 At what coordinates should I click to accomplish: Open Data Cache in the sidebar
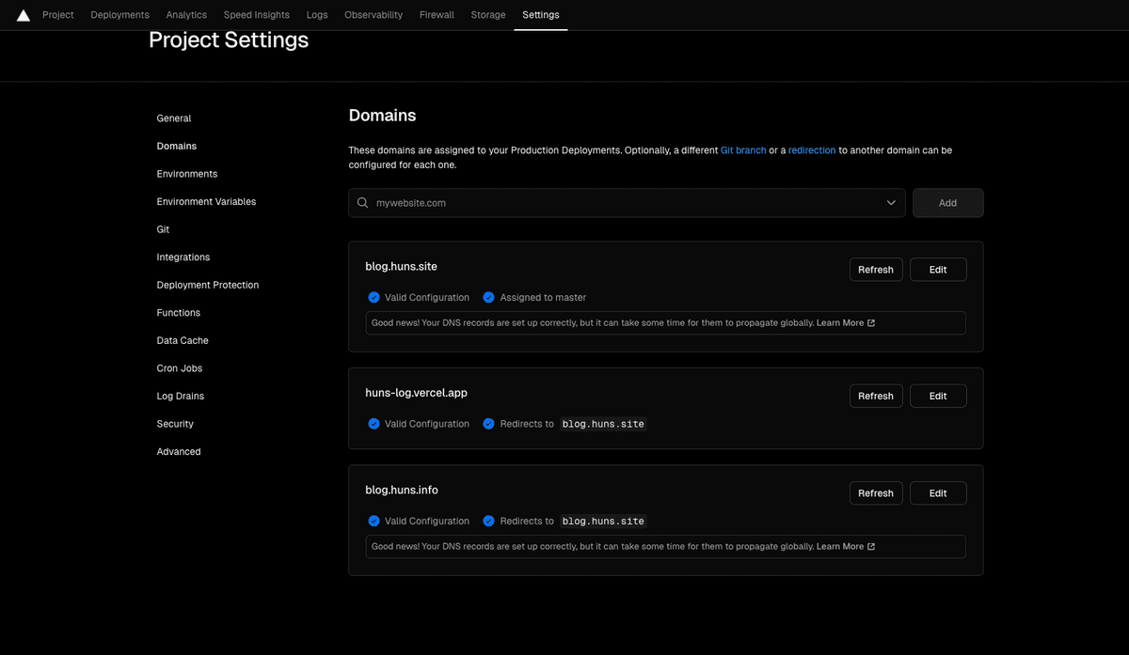point(183,340)
